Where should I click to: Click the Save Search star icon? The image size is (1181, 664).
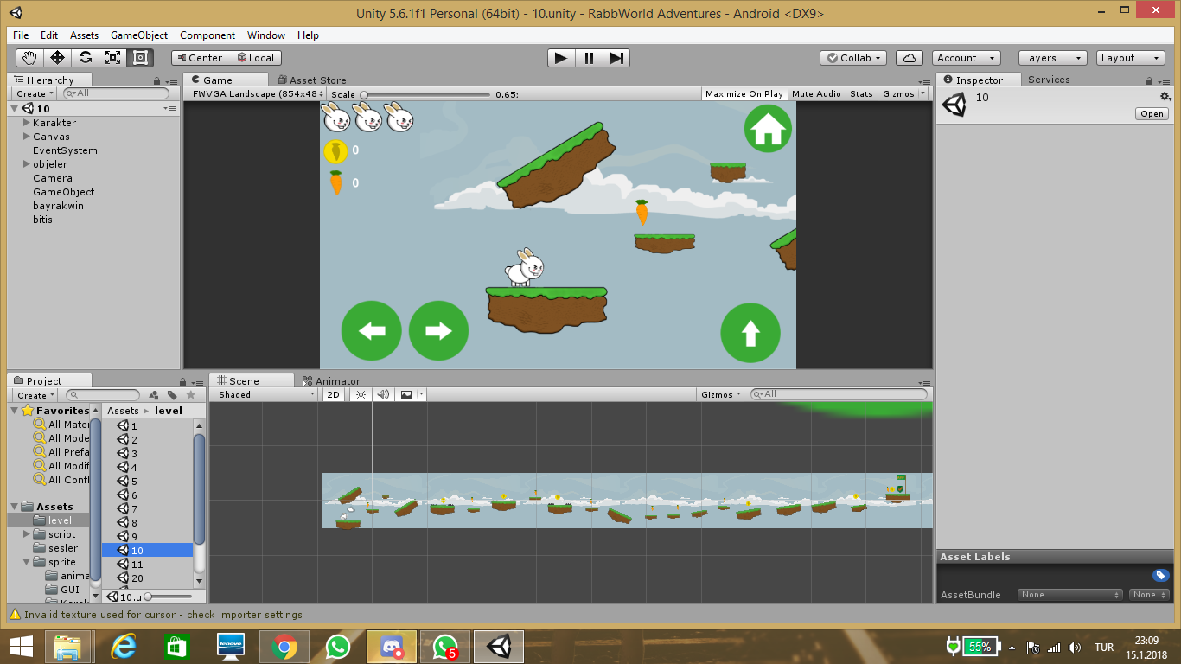pos(191,395)
